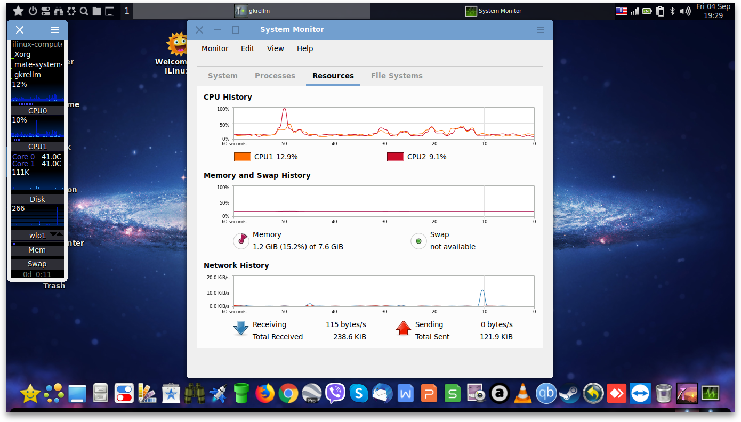The image size is (741, 422).
Task: Click the Memory pie color icon
Action: pos(241,241)
